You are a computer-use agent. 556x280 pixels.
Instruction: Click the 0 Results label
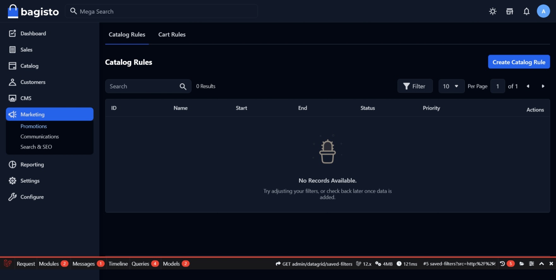pos(206,86)
